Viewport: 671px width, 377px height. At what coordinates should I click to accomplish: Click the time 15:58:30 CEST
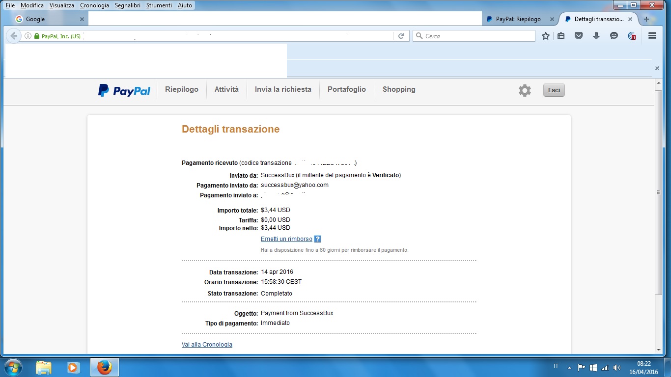pos(281,282)
